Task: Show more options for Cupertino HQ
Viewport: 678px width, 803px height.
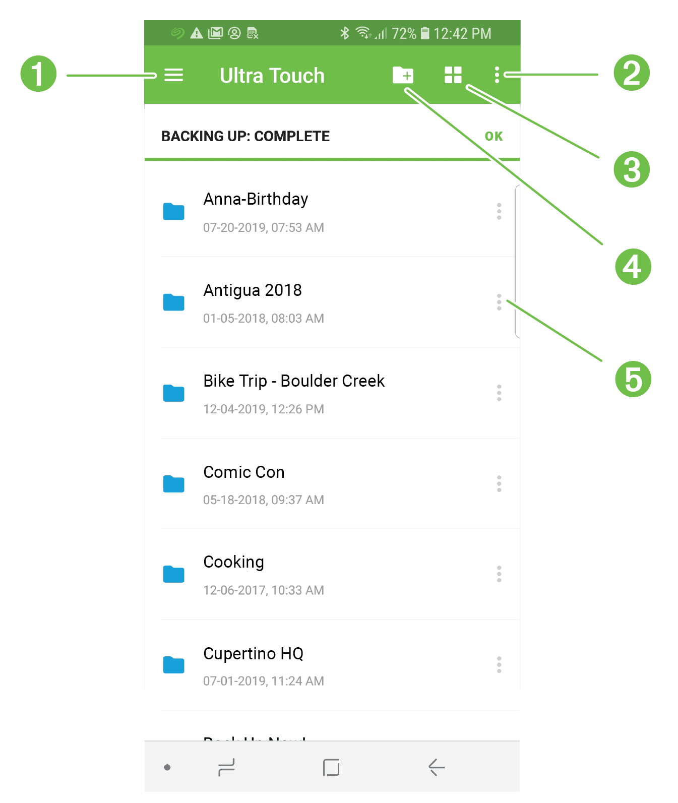Action: coord(499,664)
